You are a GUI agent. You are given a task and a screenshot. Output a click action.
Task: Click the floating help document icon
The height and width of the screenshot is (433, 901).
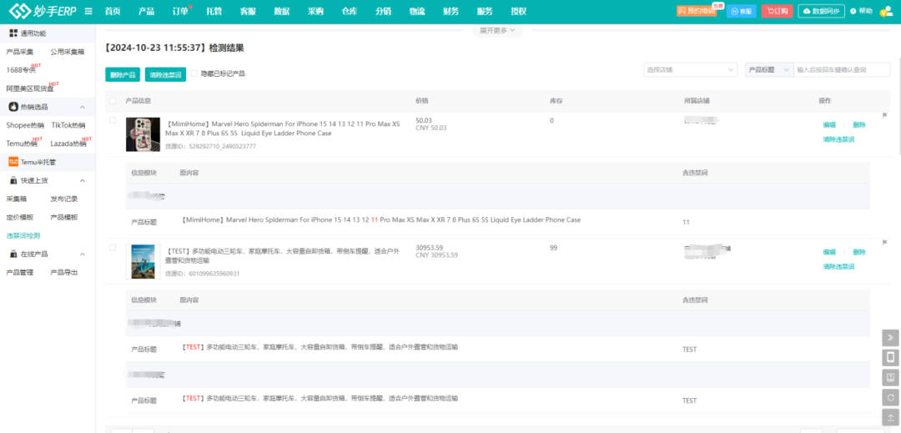pyautogui.click(x=890, y=377)
